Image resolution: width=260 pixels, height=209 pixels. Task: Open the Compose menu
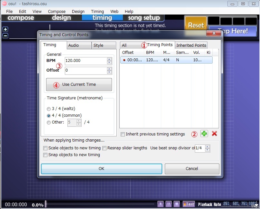click(57, 11)
